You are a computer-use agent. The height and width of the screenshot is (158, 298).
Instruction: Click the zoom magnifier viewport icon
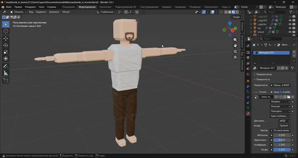[235, 40]
